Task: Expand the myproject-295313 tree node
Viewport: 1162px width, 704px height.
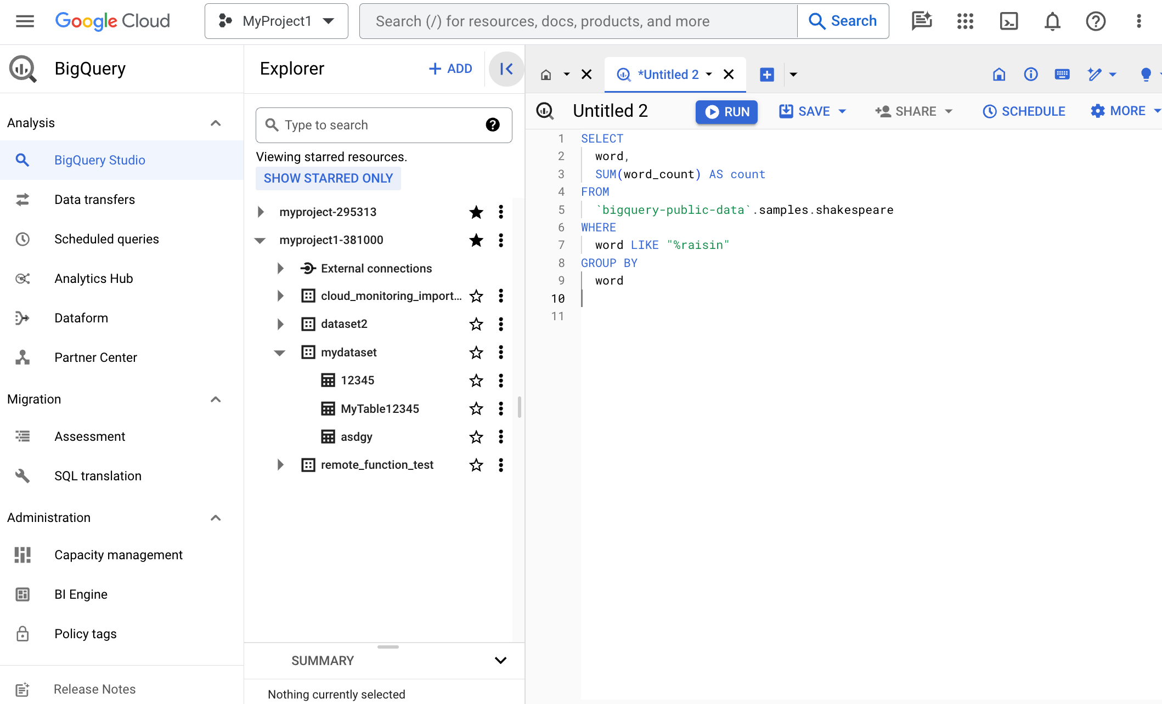Action: (x=261, y=212)
